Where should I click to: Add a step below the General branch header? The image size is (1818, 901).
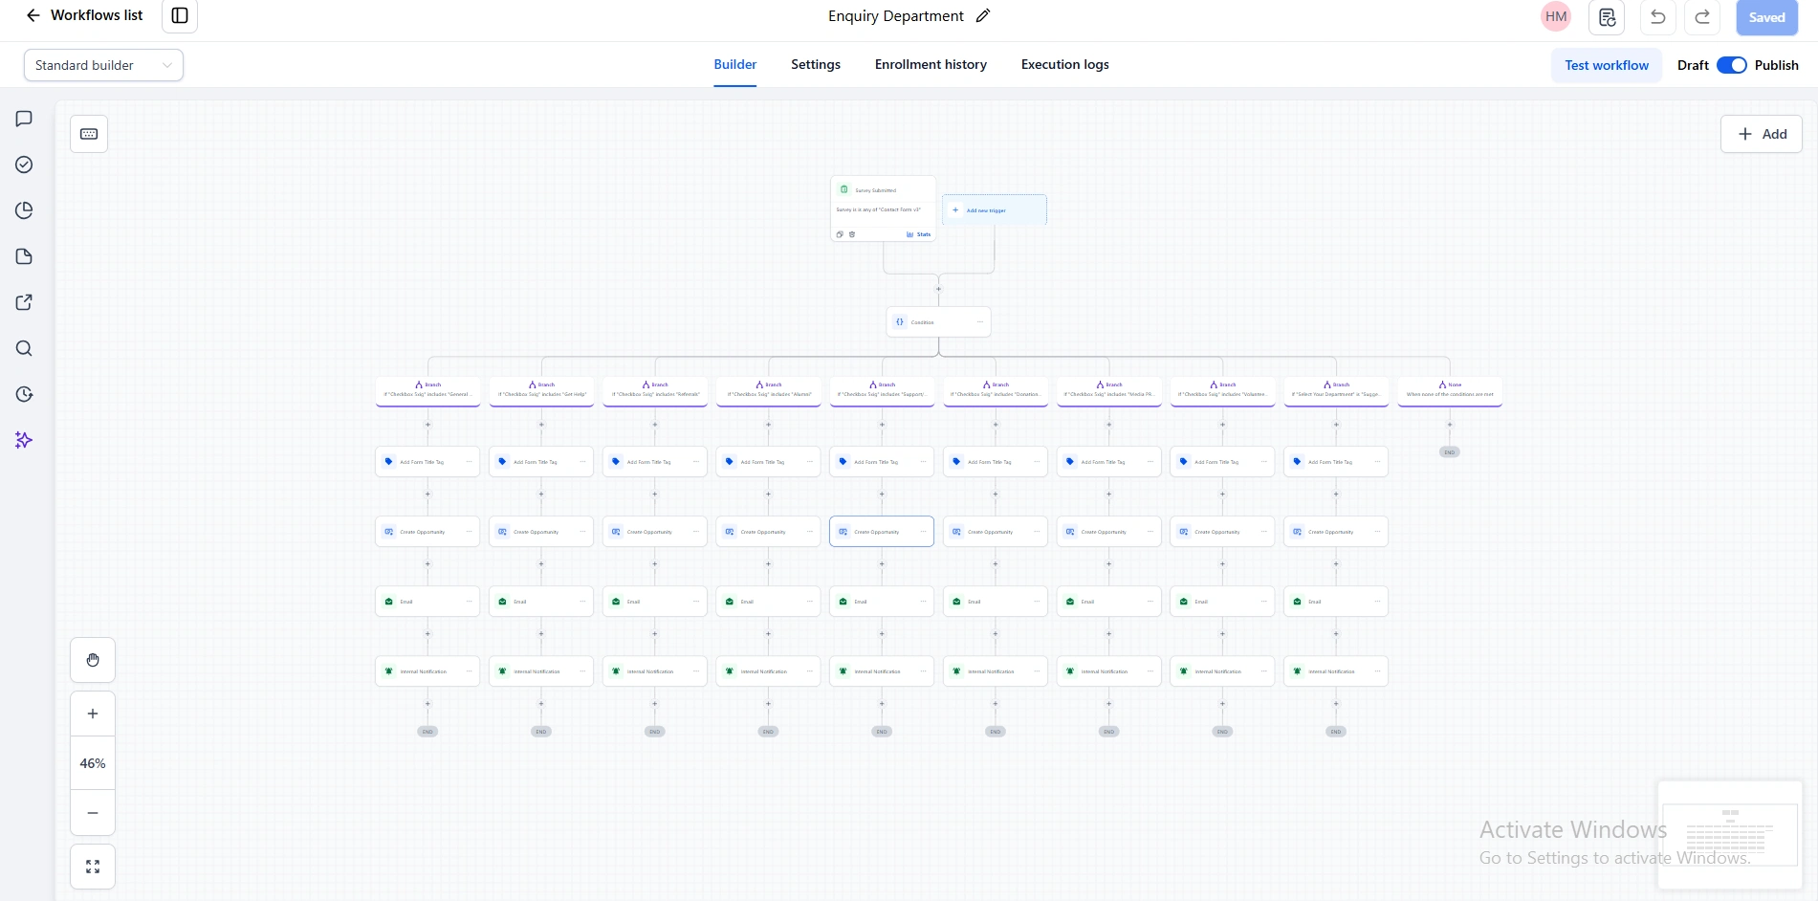pos(427,425)
